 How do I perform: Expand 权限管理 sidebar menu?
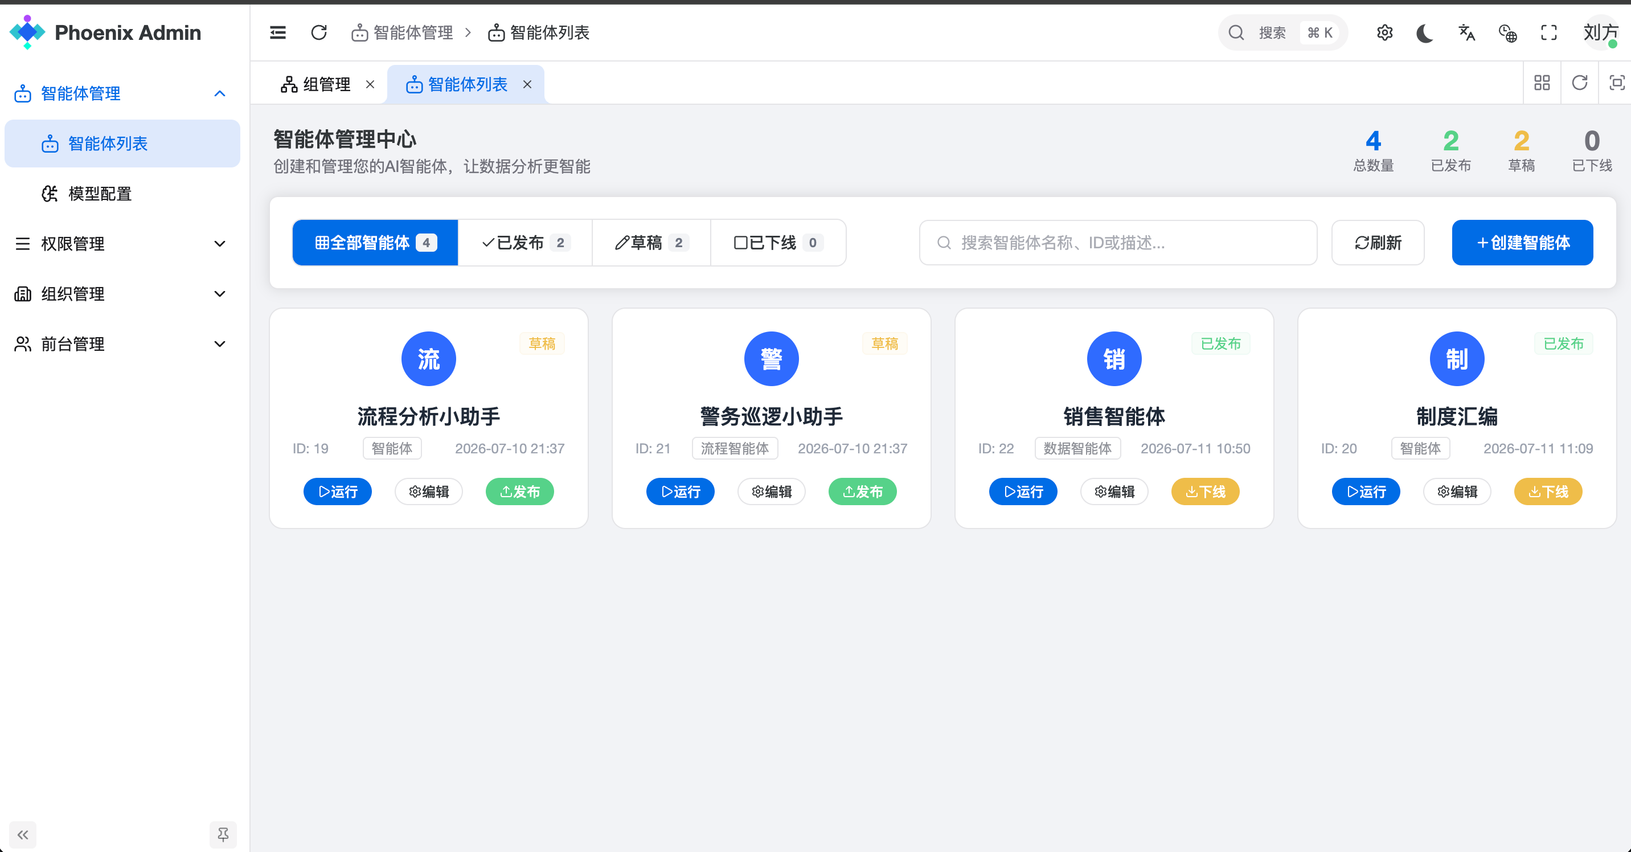point(122,244)
